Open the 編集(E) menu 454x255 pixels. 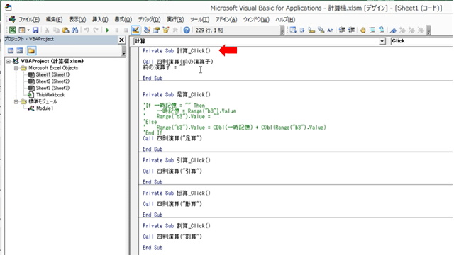point(54,19)
